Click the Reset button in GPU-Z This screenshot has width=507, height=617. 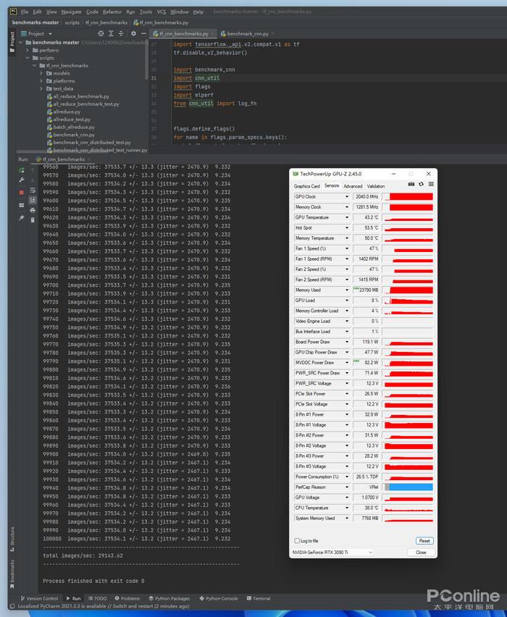tap(424, 541)
